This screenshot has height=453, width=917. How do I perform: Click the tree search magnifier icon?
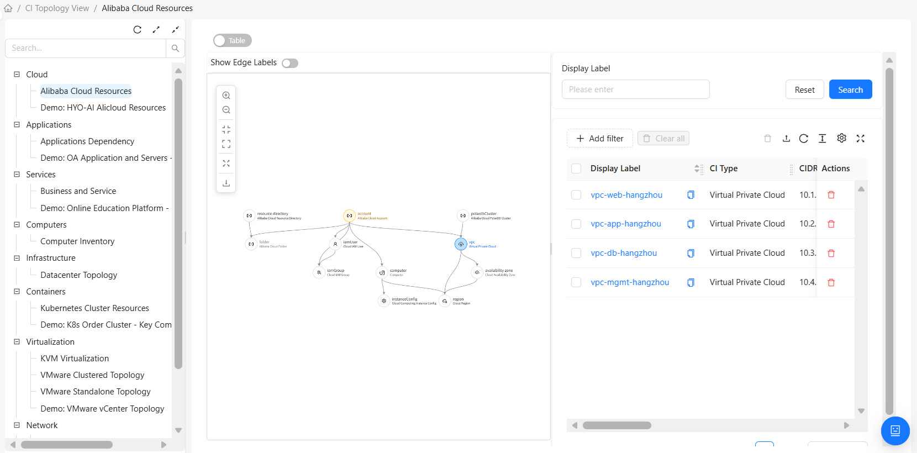tap(175, 49)
